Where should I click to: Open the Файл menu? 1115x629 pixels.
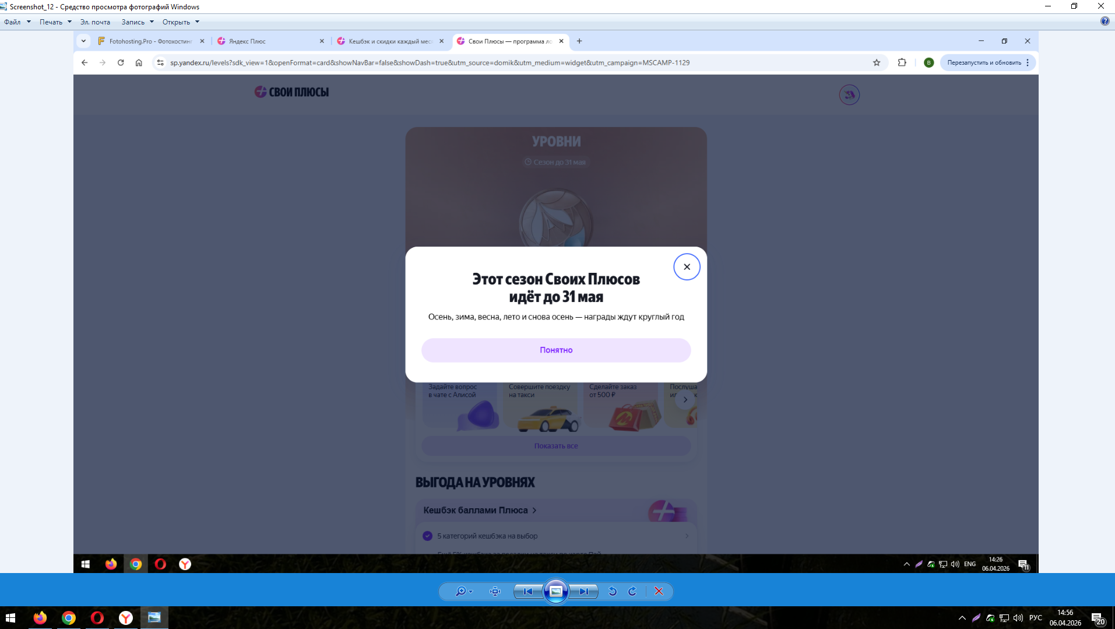pyautogui.click(x=17, y=22)
